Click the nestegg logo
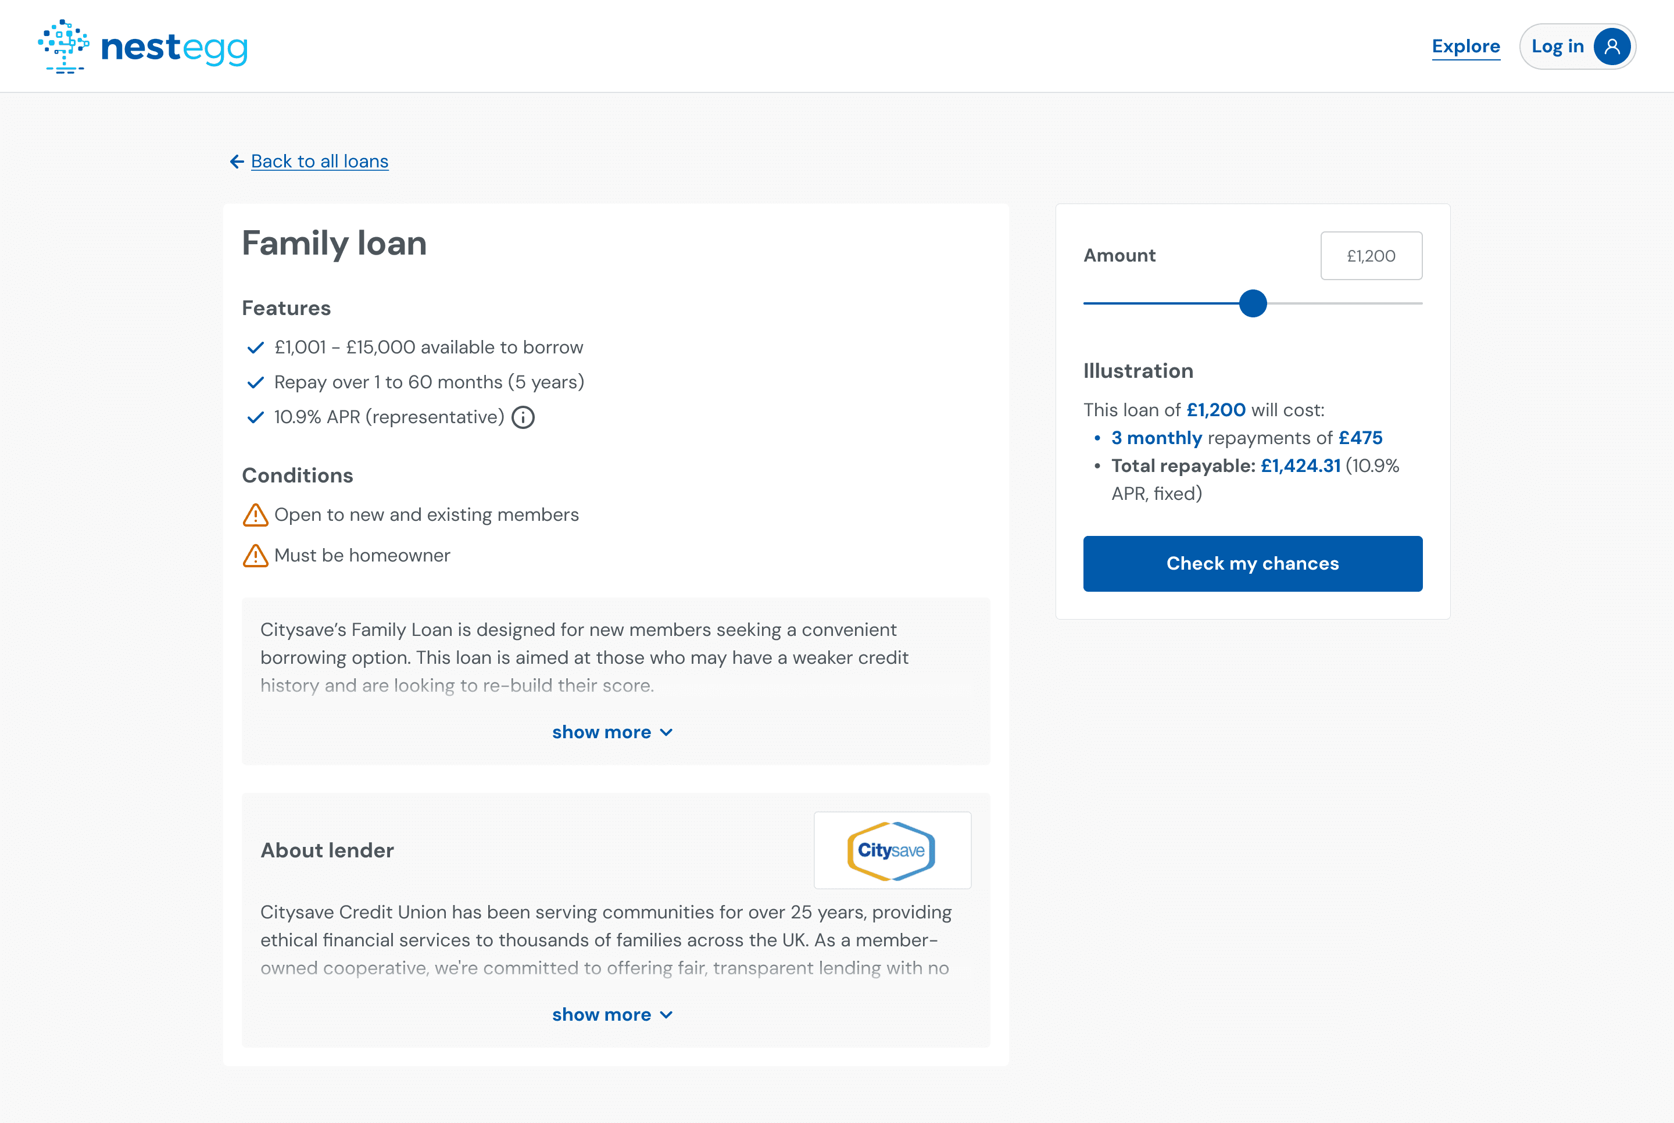The width and height of the screenshot is (1674, 1123). (142, 46)
